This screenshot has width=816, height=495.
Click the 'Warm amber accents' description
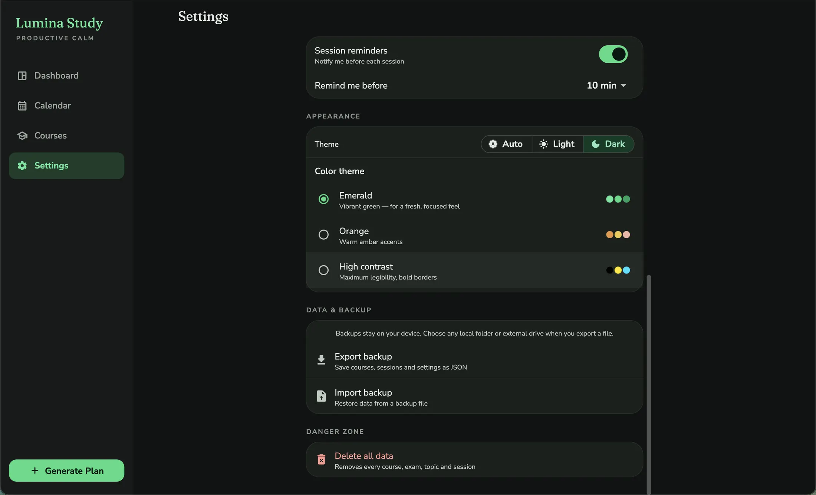pos(371,242)
